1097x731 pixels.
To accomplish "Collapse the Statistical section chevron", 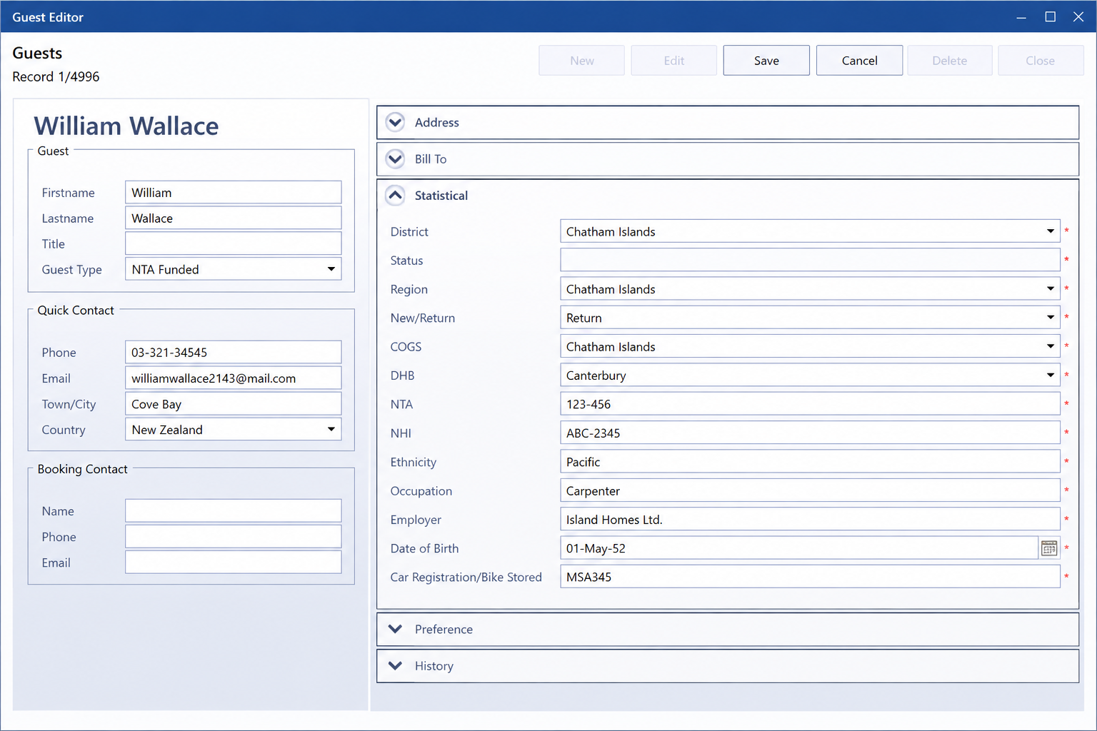I will tap(395, 195).
